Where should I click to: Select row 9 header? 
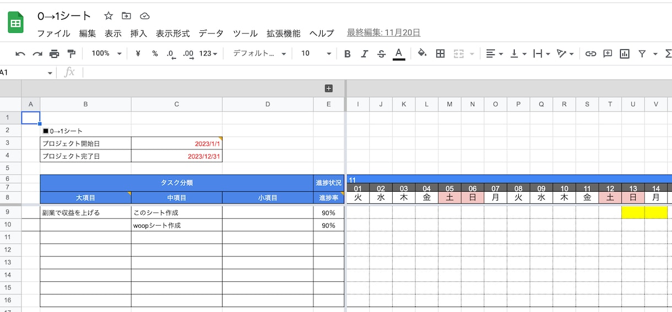point(10,212)
